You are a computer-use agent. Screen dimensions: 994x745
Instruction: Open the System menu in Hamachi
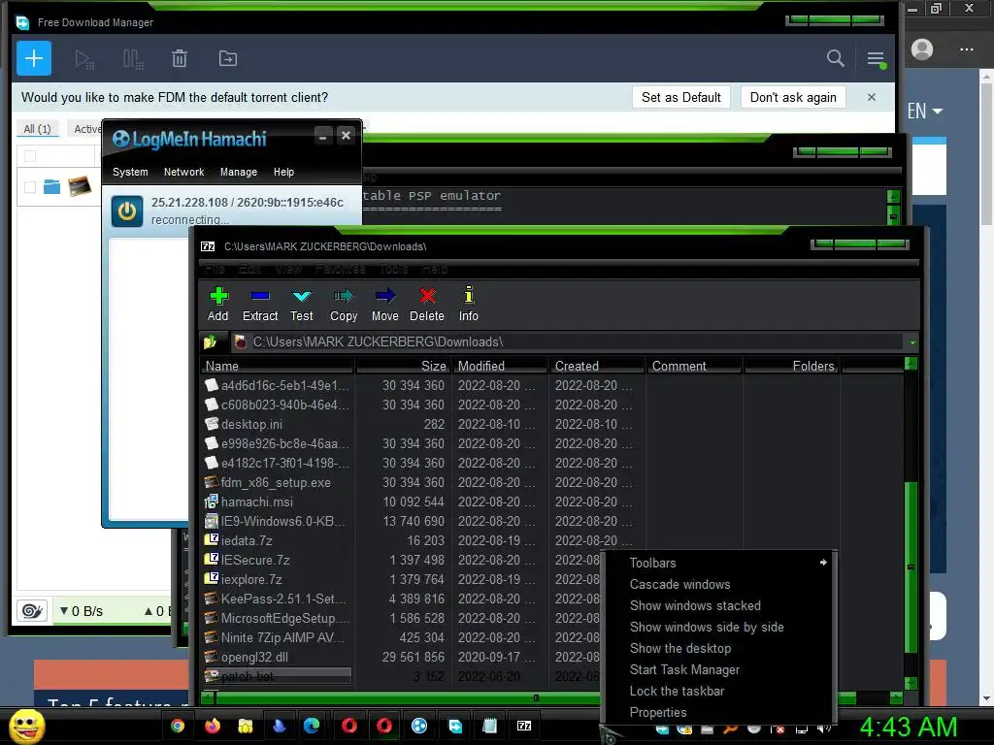coord(130,172)
